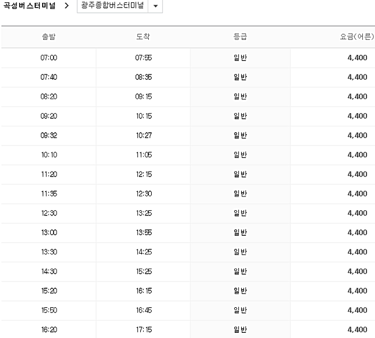Click the 08:35 arrival time
This screenshot has width=375, height=338.
tap(144, 77)
